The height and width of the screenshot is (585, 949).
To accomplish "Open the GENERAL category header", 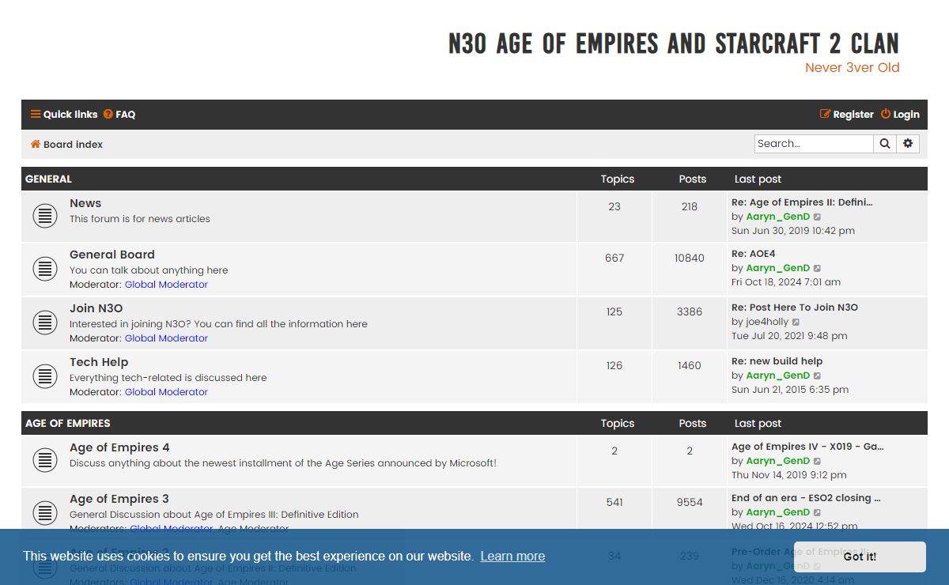I will tap(48, 179).
